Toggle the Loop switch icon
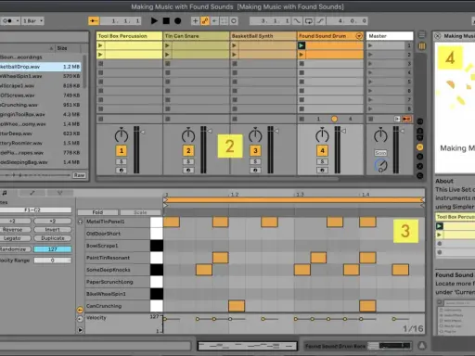Image resolution: width=475 pixels, height=356 pixels. click(309, 21)
